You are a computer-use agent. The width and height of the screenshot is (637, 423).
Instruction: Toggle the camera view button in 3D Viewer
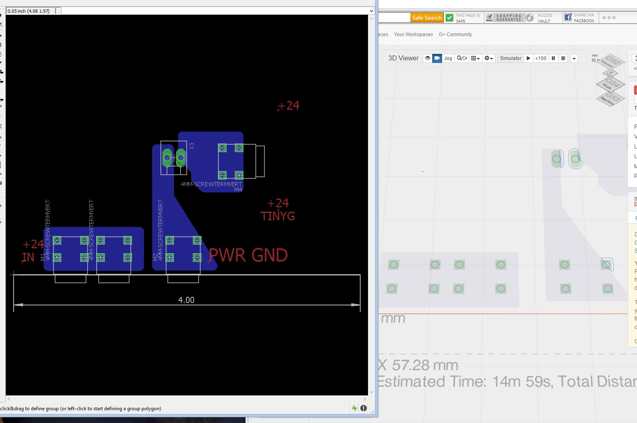point(437,58)
